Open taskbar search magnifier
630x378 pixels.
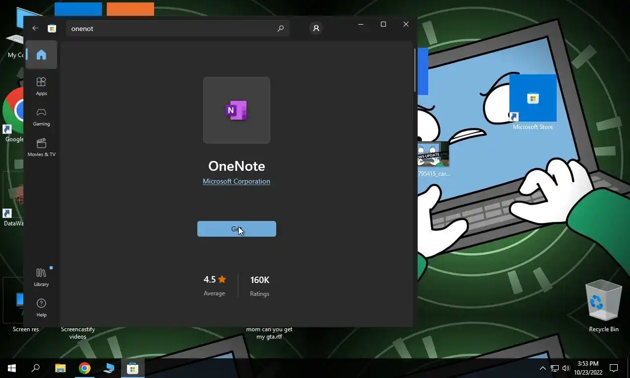tap(35, 368)
